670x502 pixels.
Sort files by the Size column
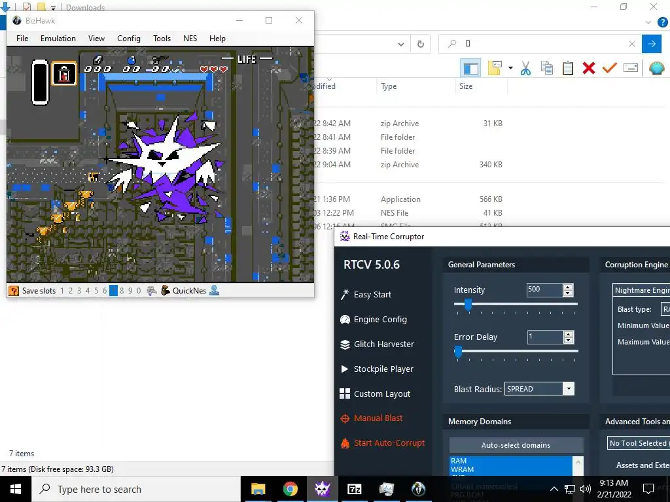[x=466, y=86]
